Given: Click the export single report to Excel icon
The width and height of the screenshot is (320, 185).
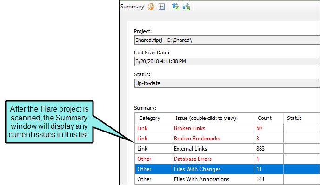Looking at the screenshot, I should click(175, 7).
